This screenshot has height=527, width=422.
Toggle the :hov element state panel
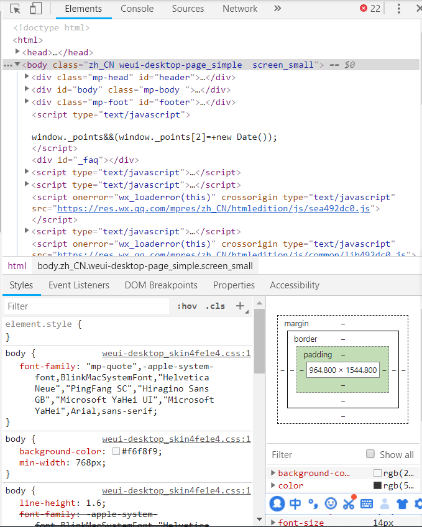(x=187, y=306)
